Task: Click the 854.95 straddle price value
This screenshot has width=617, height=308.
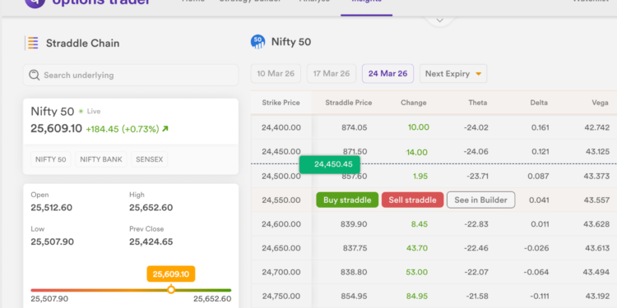Action: (x=354, y=297)
